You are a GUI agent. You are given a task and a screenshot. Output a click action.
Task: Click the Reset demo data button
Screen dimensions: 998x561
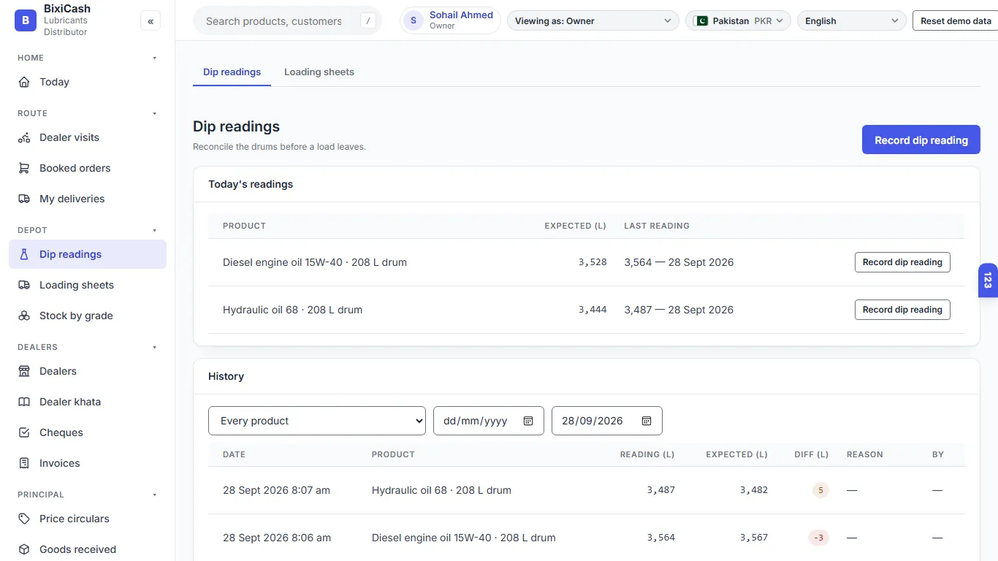pos(956,21)
